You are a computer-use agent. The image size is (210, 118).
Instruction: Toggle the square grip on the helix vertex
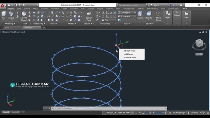pos(116,45)
